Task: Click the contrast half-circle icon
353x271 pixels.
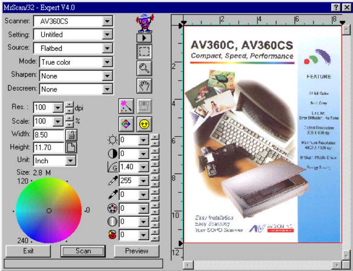Action: click(x=113, y=154)
